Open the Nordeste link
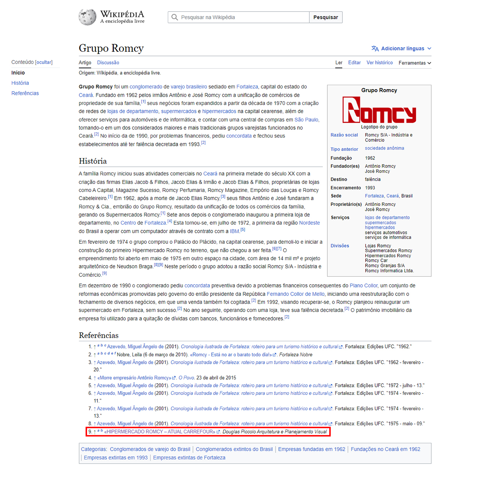This screenshot has height=477, width=488. coord(309,223)
